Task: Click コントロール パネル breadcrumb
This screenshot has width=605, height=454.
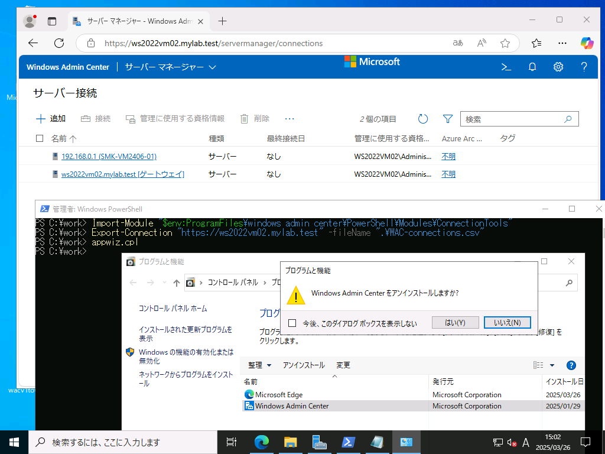Action: coord(233,283)
